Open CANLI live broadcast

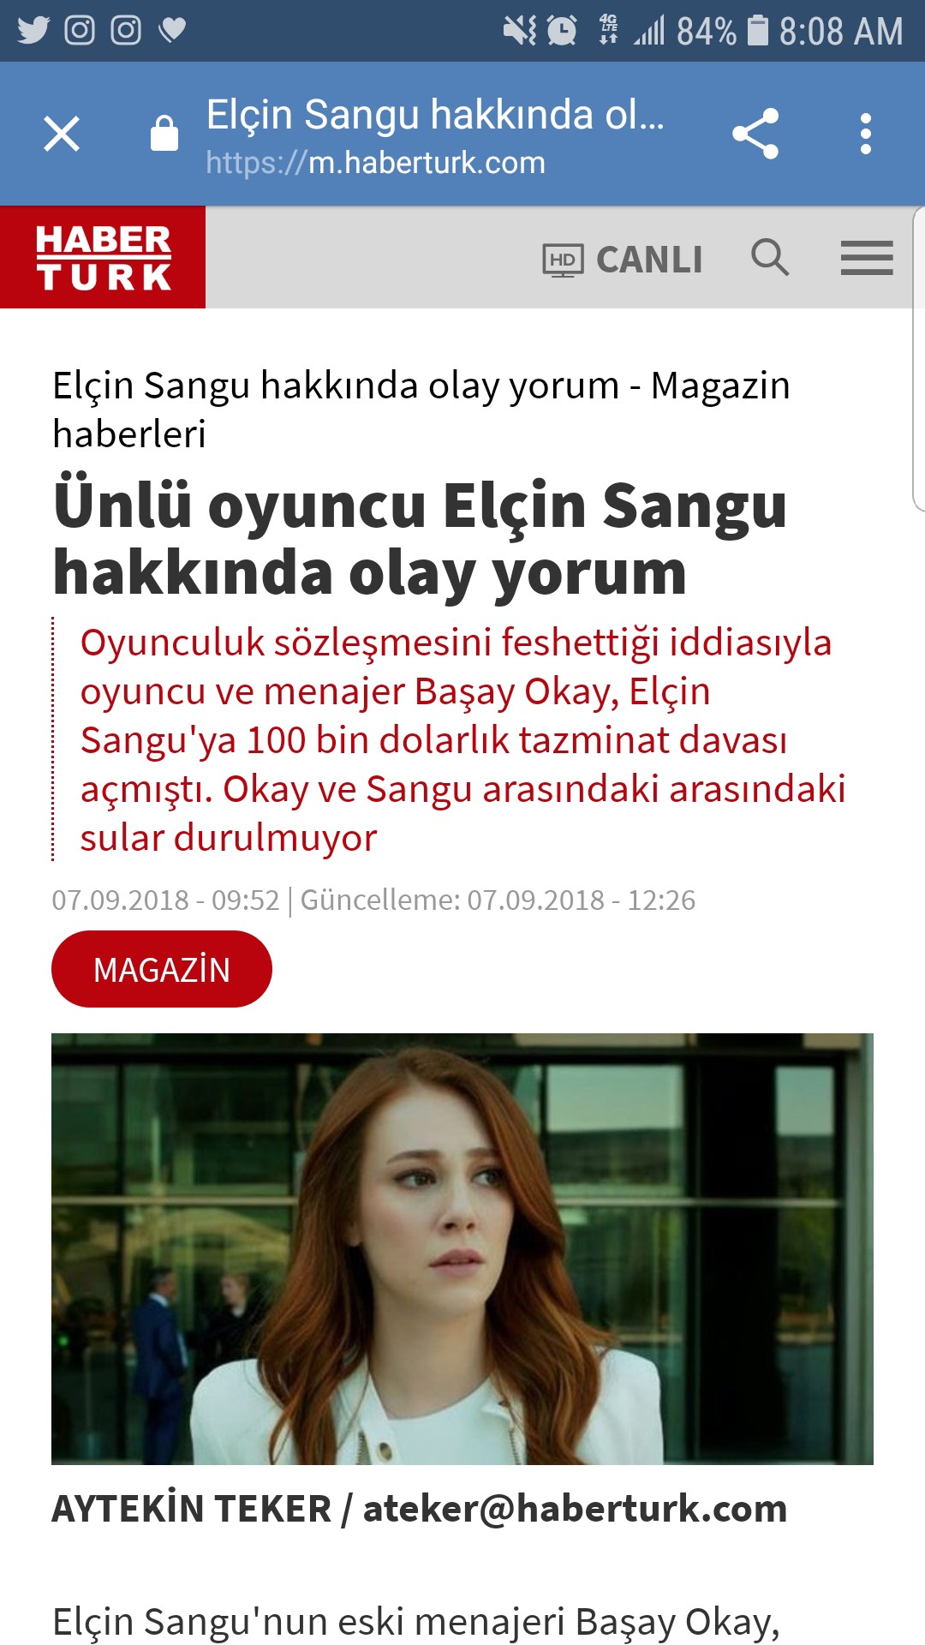click(649, 260)
